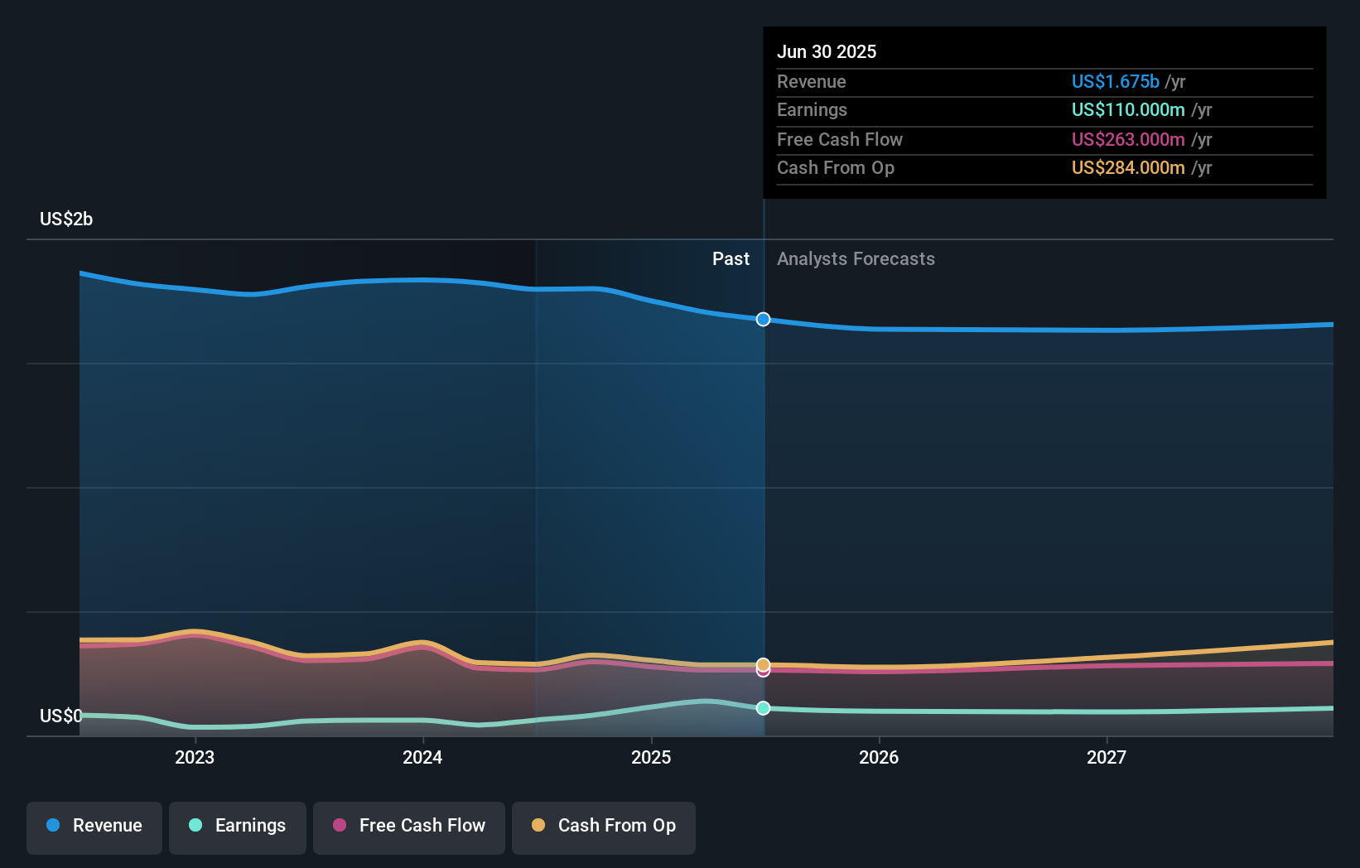Image resolution: width=1360 pixels, height=868 pixels.
Task: Click the US$1.675b revenue value in tooltip
Action: coord(1114,81)
